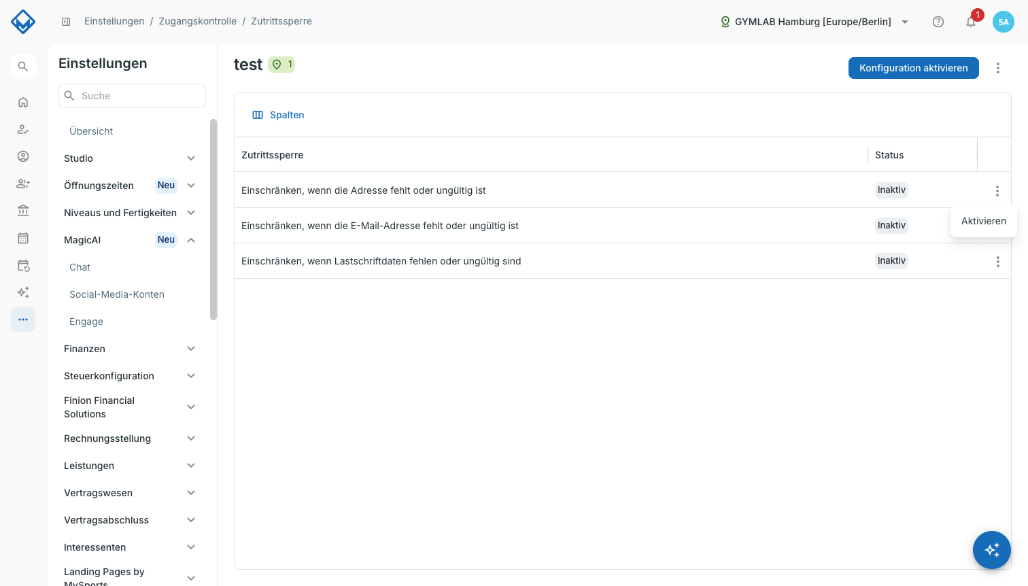1028x586 pixels.
Task: Expand the Öffnungszeiten section
Action: (x=129, y=186)
